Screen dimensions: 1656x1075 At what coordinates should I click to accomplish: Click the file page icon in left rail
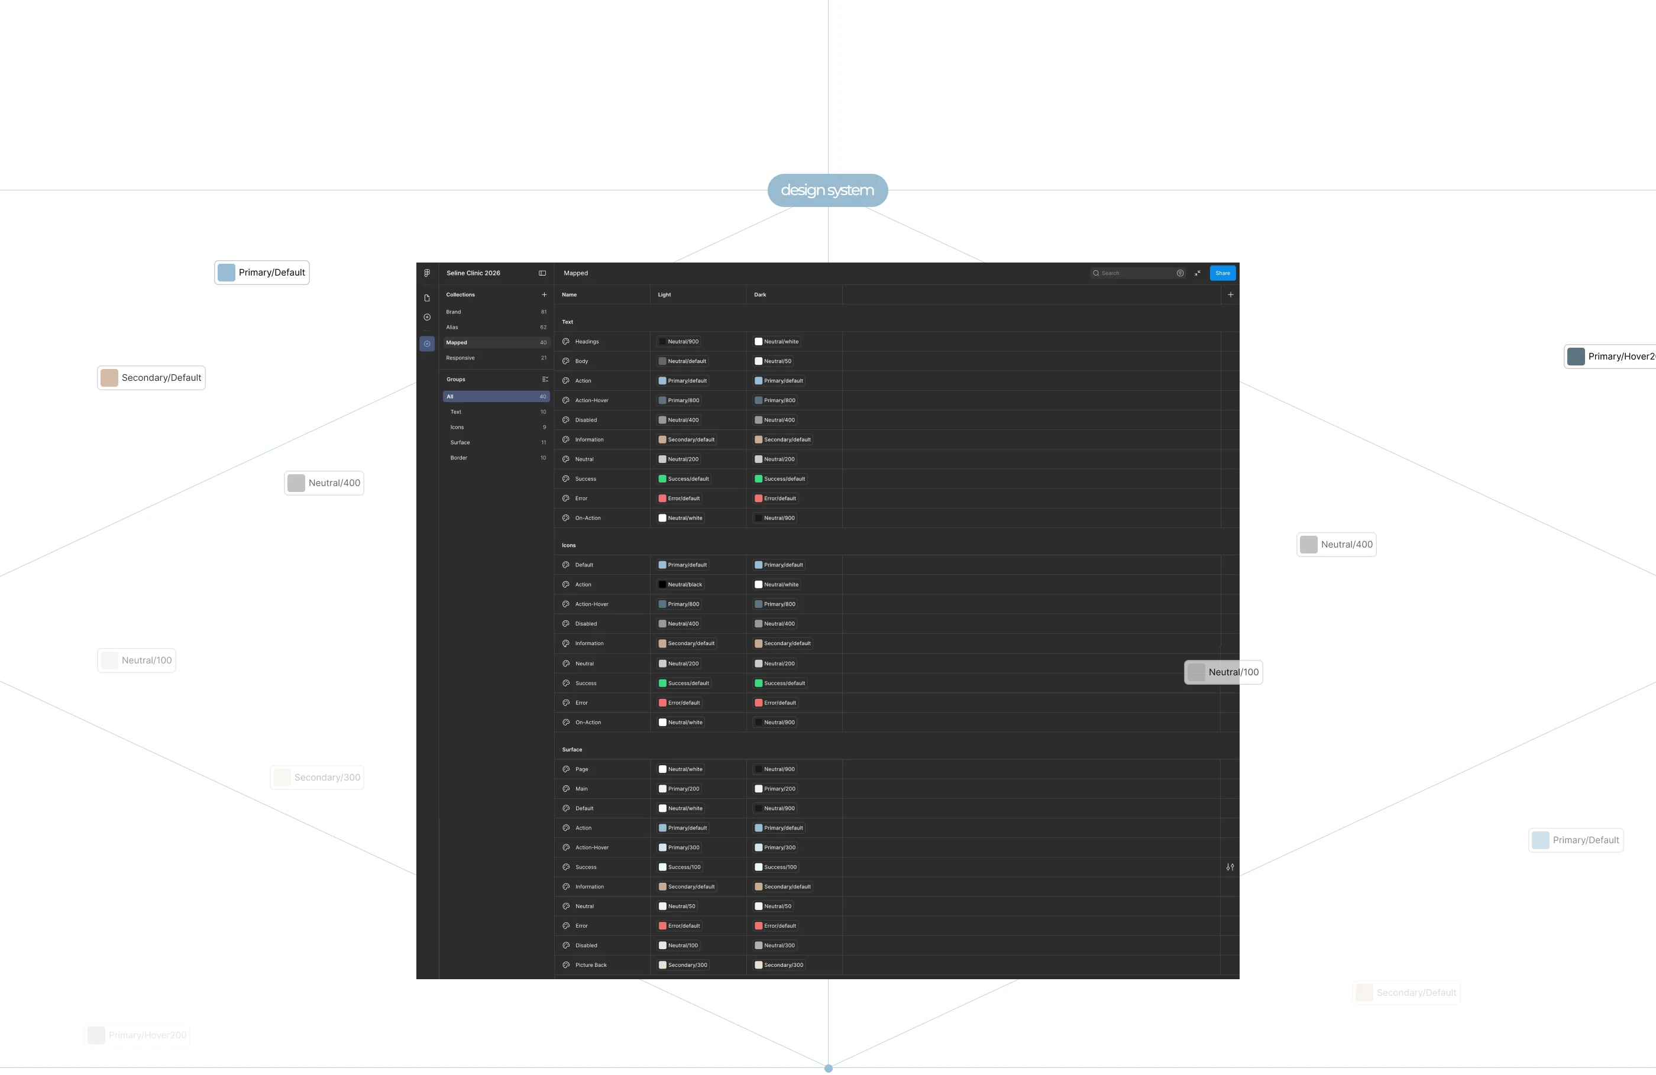(x=427, y=298)
